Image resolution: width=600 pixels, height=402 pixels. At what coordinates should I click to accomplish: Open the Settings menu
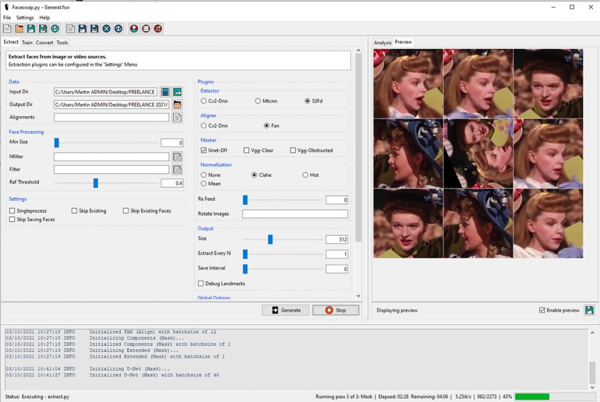point(25,17)
